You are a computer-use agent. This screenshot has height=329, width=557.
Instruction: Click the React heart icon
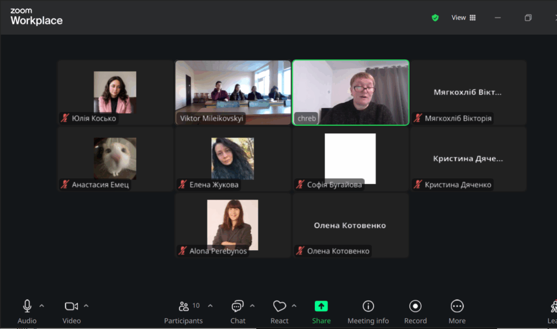[x=280, y=306]
